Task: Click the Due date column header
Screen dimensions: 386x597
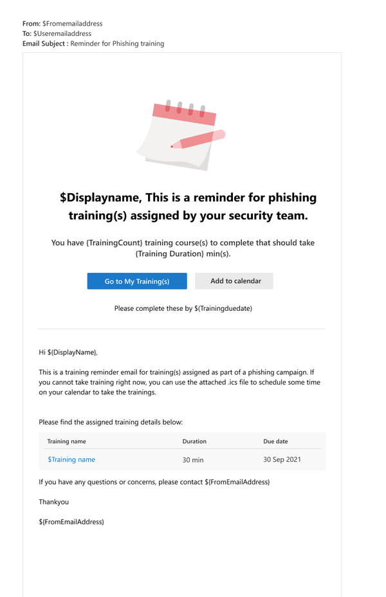Action: pyautogui.click(x=275, y=441)
